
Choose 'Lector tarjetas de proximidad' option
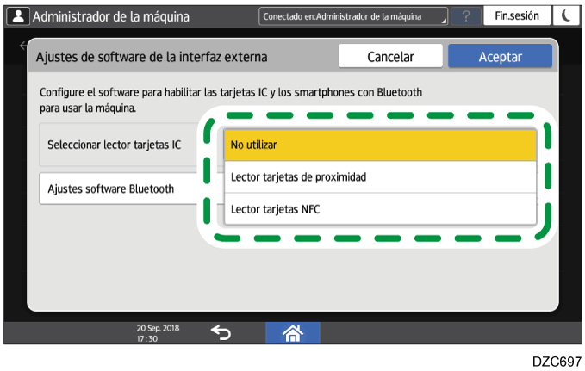(380, 177)
